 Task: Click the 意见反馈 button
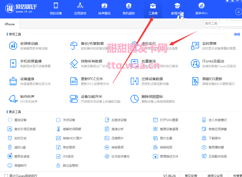click(191, 176)
